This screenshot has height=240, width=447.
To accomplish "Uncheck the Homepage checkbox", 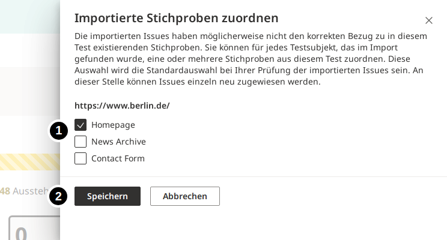I will (x=81, y=125).
